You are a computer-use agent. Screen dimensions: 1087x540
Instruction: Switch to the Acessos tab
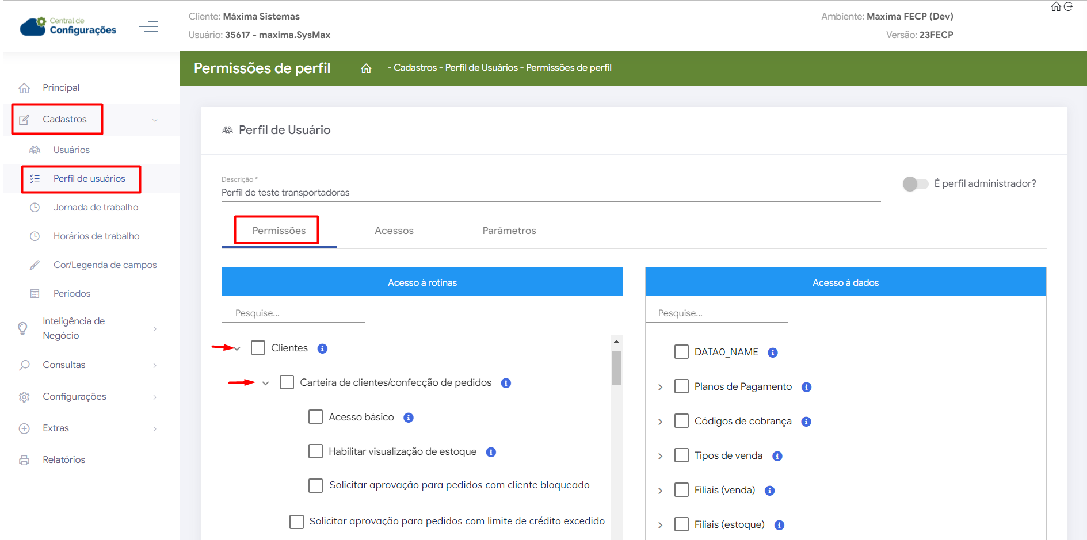pyautogui.click(x=394, y=231)
